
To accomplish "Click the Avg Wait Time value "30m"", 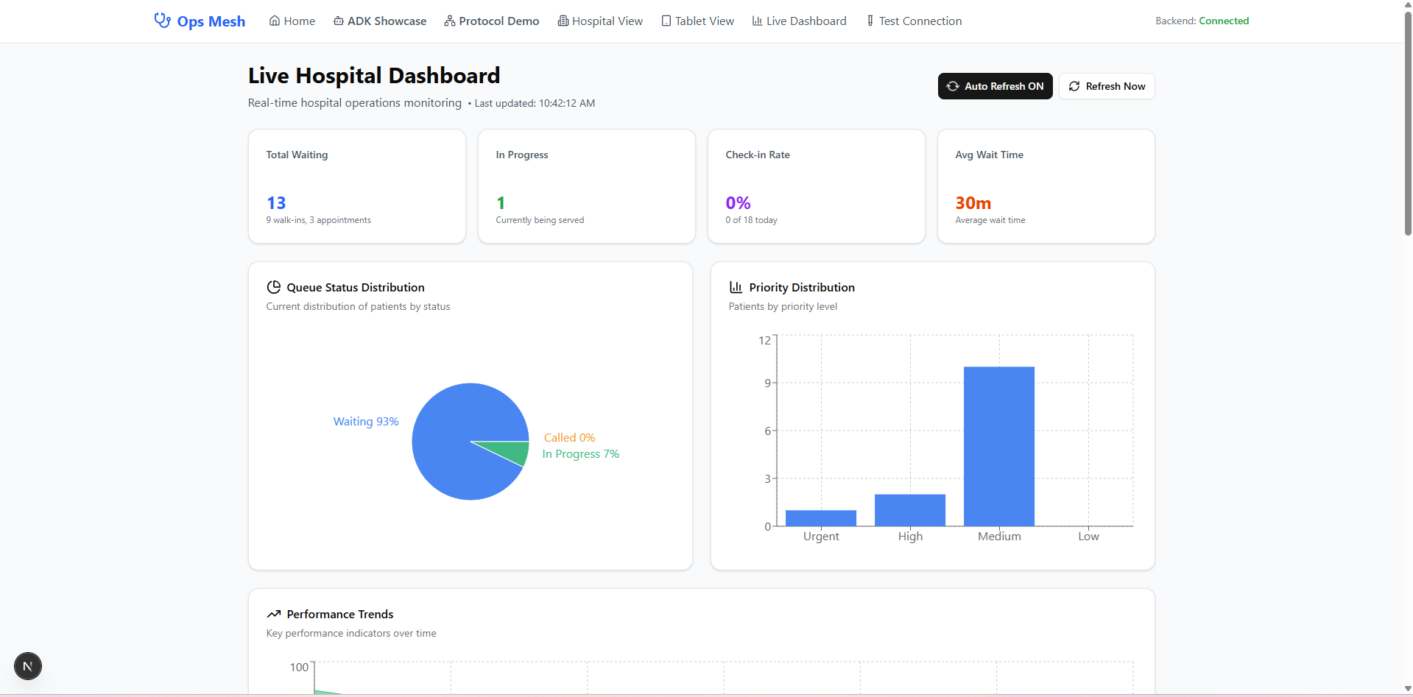I will pos(973,203).
